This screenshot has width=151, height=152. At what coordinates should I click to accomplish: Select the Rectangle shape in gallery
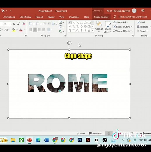81,23
